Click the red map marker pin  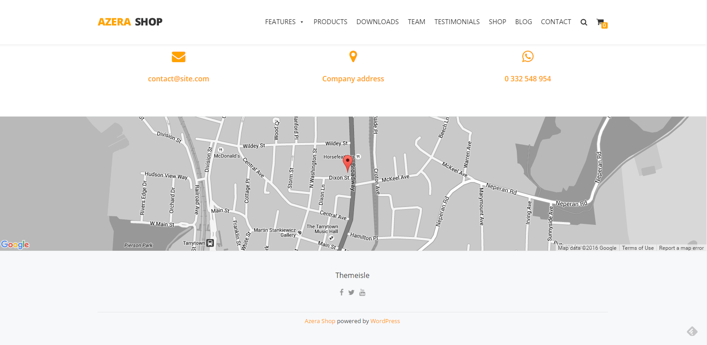(x=348, y=163)
